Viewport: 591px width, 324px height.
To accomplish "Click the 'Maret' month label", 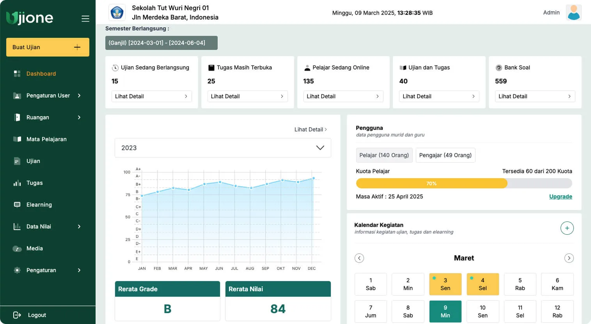I will (464, 258).
